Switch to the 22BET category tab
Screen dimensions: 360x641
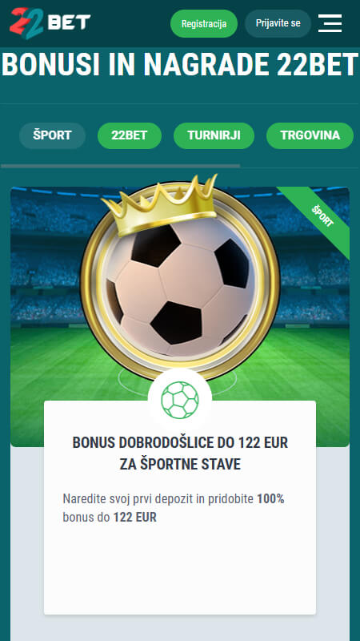click(x=130, y=135)
